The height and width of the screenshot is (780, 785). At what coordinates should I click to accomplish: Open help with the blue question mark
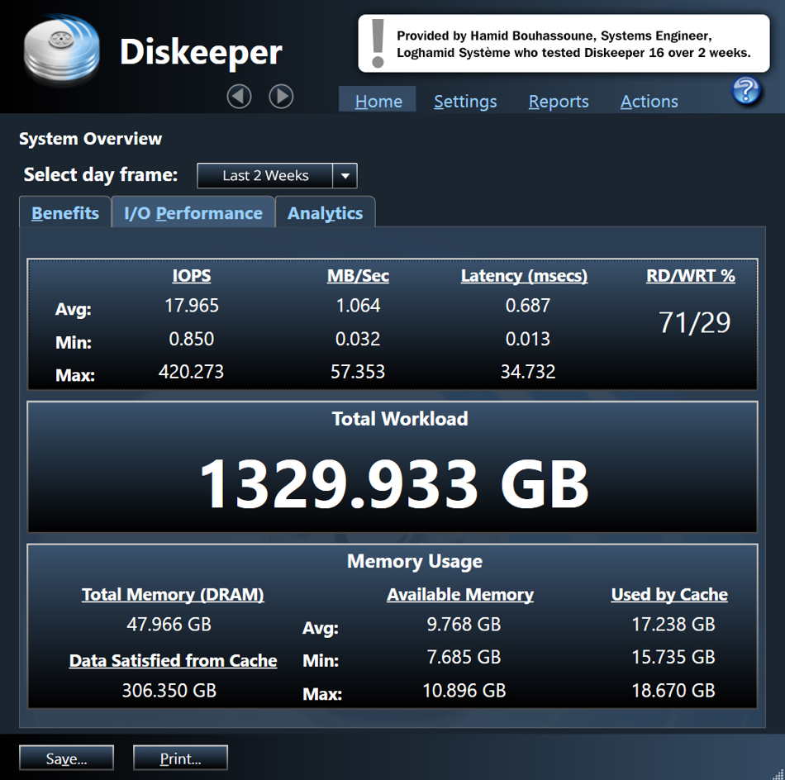746,90
